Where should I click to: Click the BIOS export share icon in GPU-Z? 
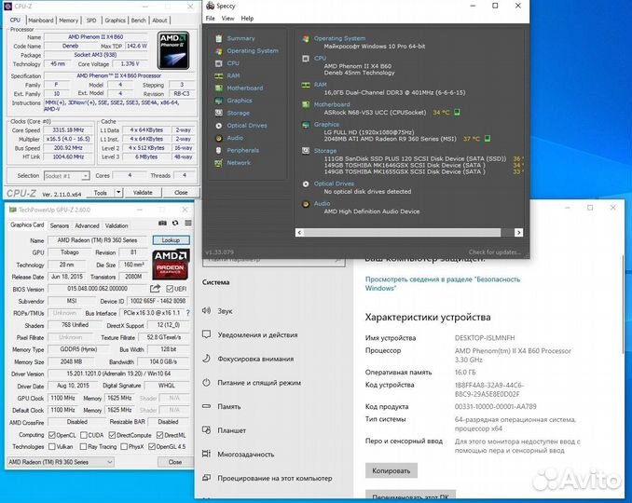[x=155, y=289]
